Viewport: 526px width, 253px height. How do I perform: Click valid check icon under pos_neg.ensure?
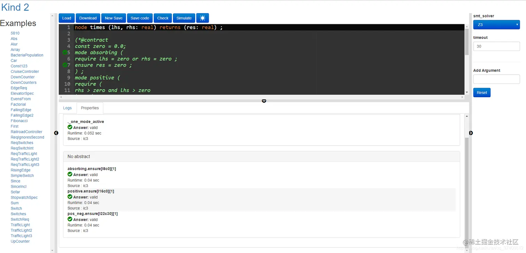pos(70,219)
